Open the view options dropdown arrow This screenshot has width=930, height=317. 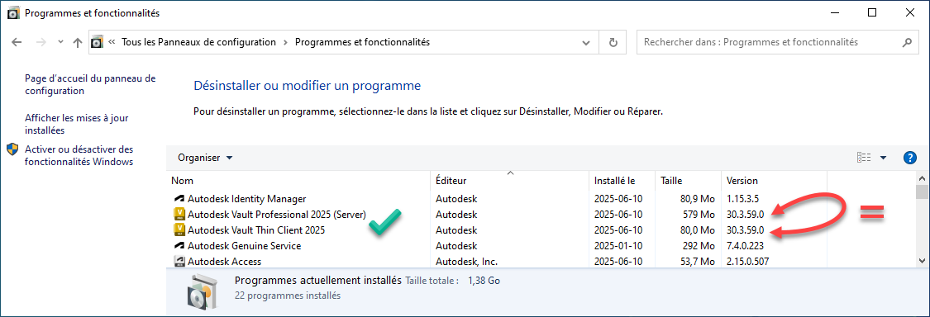click(x=883, y=158)
